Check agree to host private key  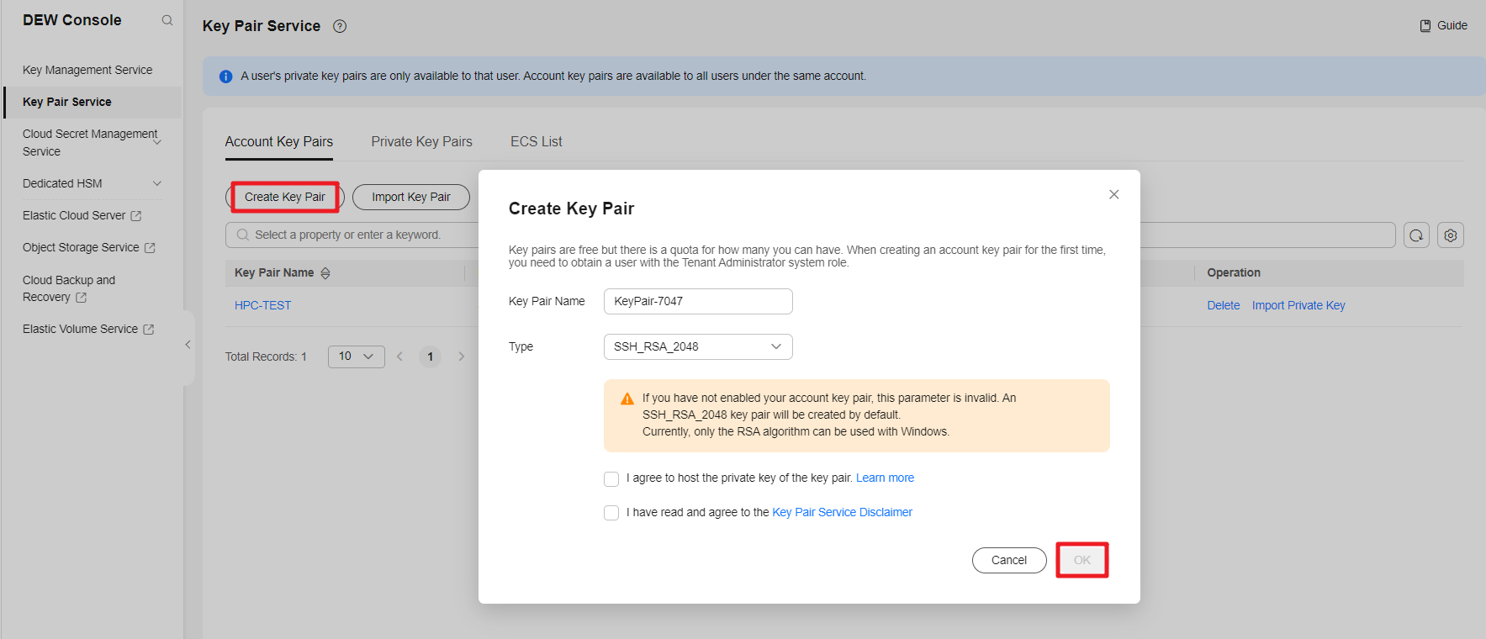click(611, 478)
